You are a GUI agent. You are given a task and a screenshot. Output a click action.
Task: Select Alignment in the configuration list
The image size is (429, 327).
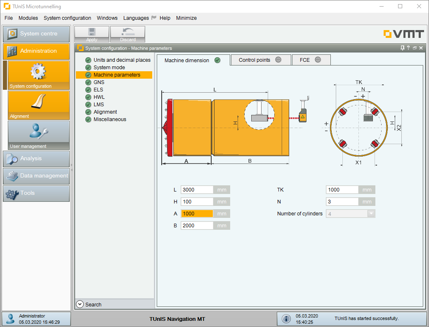pyautogui.click(x=105, y=112)
